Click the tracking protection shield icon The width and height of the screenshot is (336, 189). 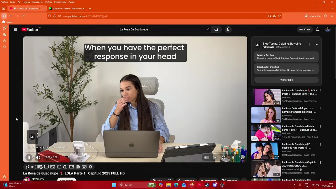pos(50,16)
